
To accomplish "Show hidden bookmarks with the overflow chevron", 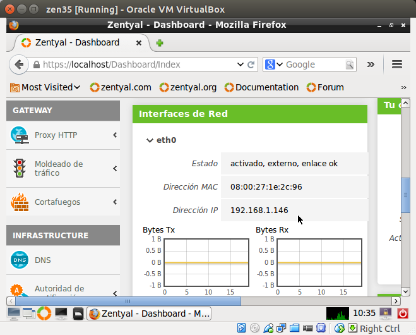I will click(x=403, y=87).
